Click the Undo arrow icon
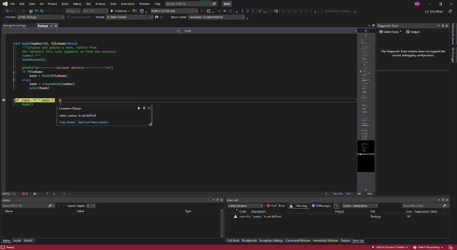 [49, 11]
